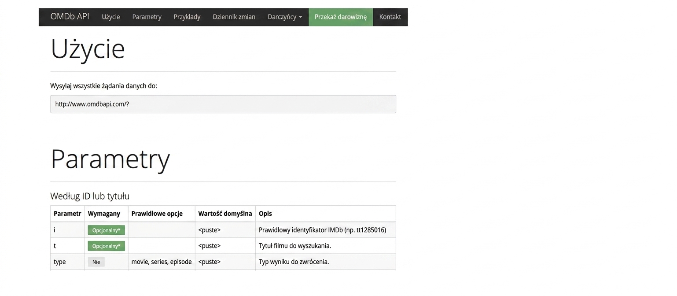Image resolution: width=677 pixels, height=296 pixels.
Task: Click the Przekaż darowiznę button
Action: point(341,17)
